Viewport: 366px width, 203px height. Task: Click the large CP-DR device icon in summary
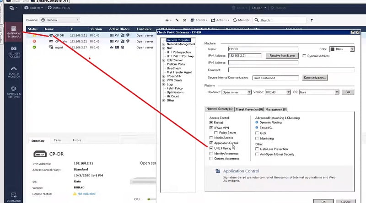point(40,154)
